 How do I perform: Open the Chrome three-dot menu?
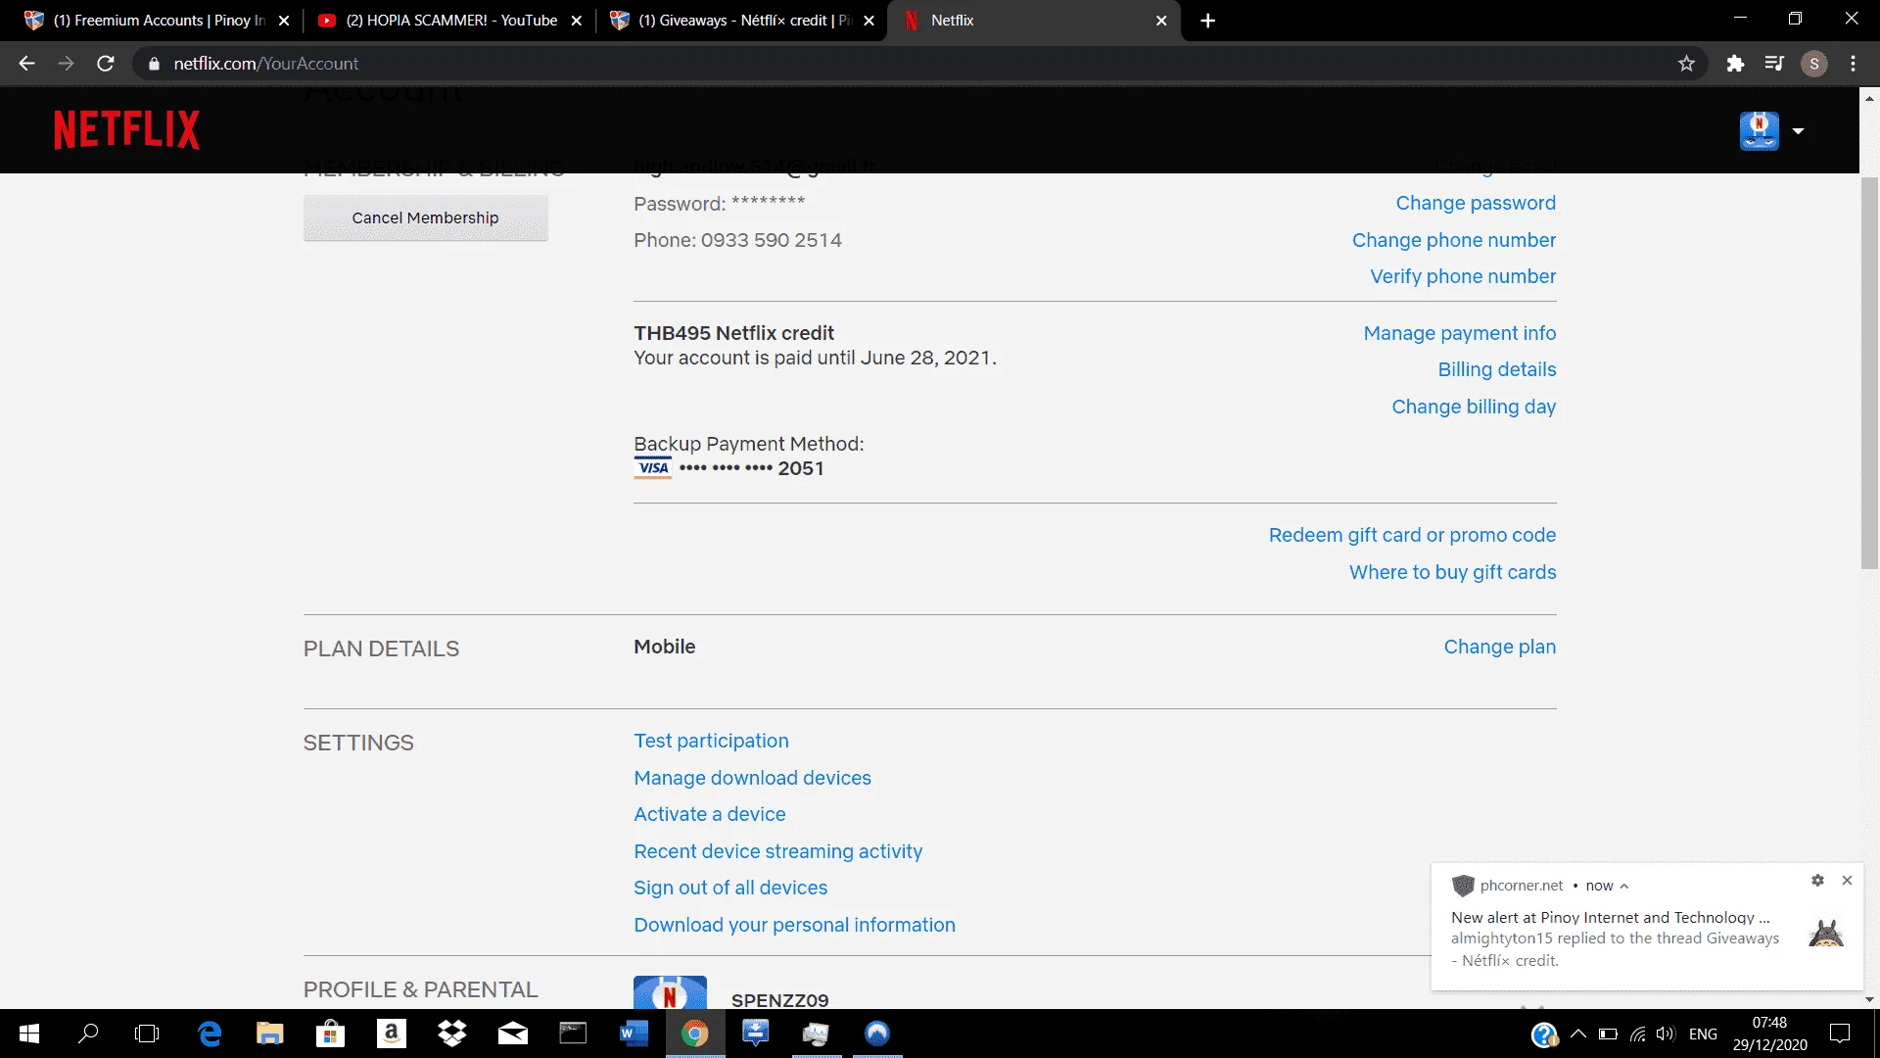pyautogui.click(x=1853, y=64)
